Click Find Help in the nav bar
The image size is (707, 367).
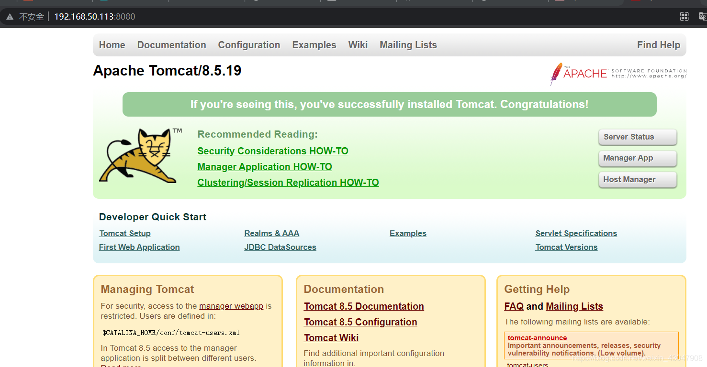(x=659, y=45)
